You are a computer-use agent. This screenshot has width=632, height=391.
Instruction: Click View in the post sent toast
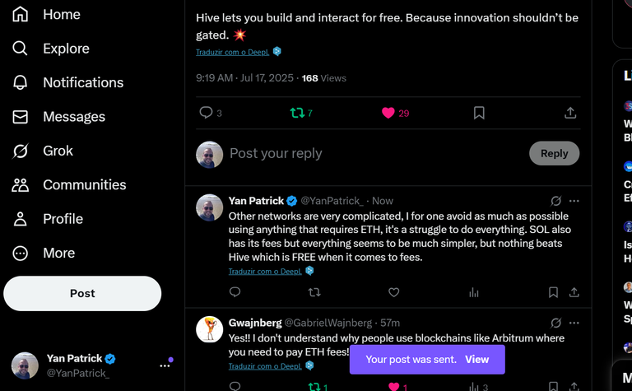(x=476, y=359)
